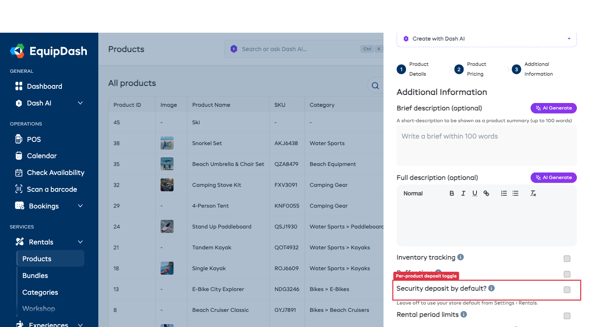The image size is (590, 327).
Task: Open Stand Up Paddleboard thumbnail image
Action: point(167,226)
